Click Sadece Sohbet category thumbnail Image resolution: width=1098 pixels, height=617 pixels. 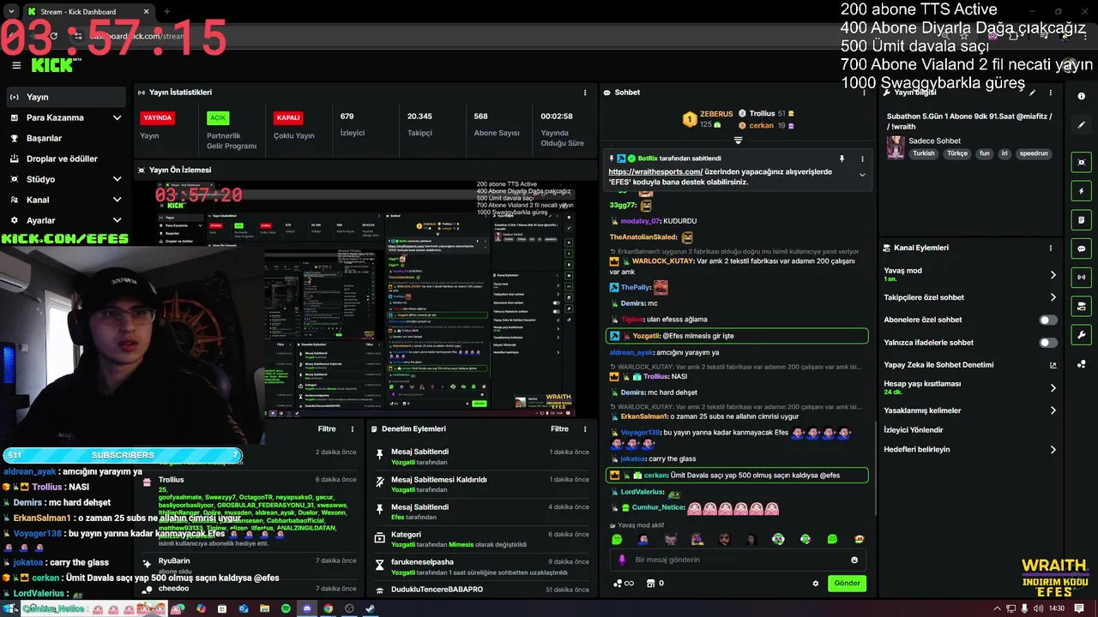click(896, 147)
